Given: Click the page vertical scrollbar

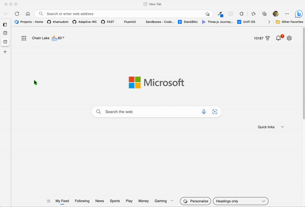Looking at the screenshot, I should coord(303,74).
